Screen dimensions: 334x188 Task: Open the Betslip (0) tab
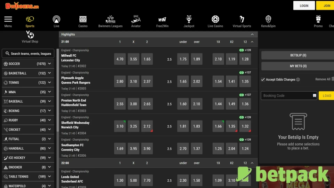pyautogui.click(x=298, y=55)
